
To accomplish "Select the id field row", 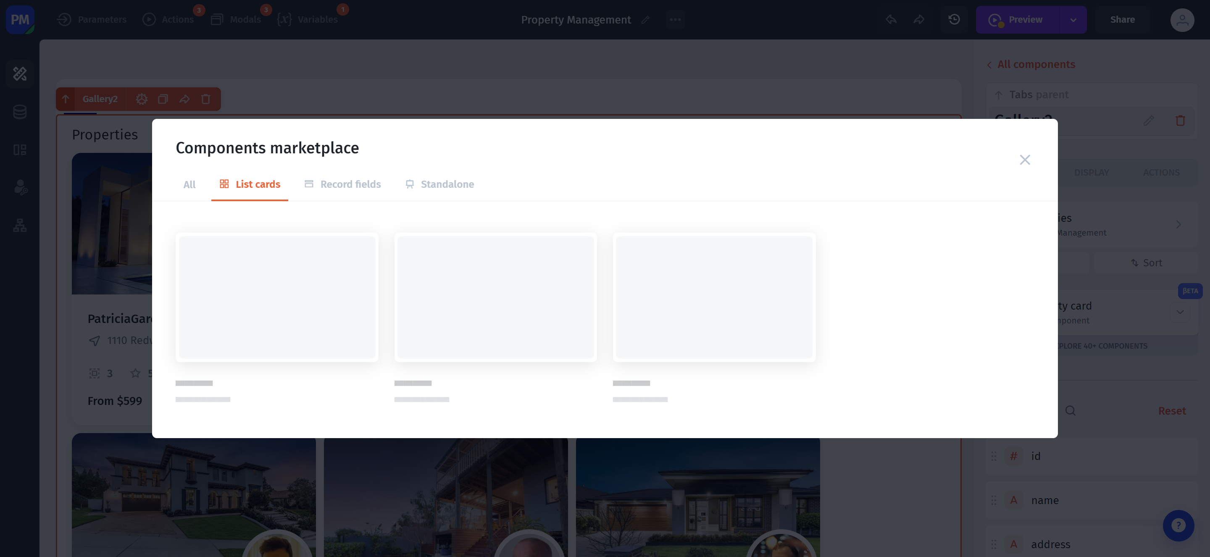I will pos(1091,456).
